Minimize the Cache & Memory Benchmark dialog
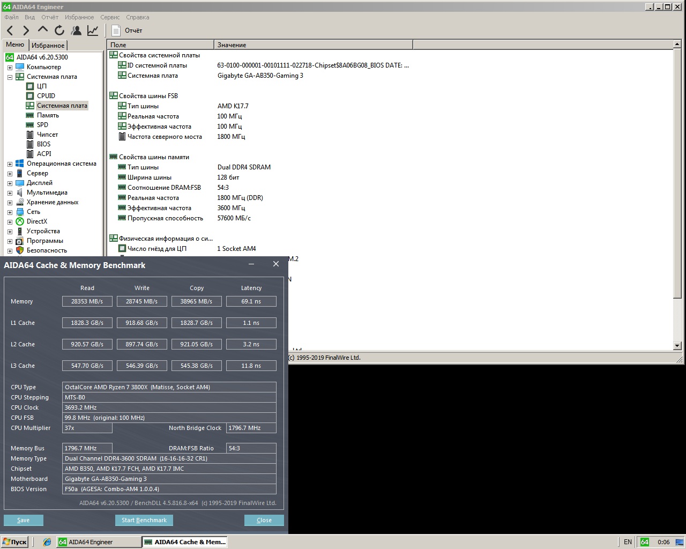The image size is (686, 549). 252,264
